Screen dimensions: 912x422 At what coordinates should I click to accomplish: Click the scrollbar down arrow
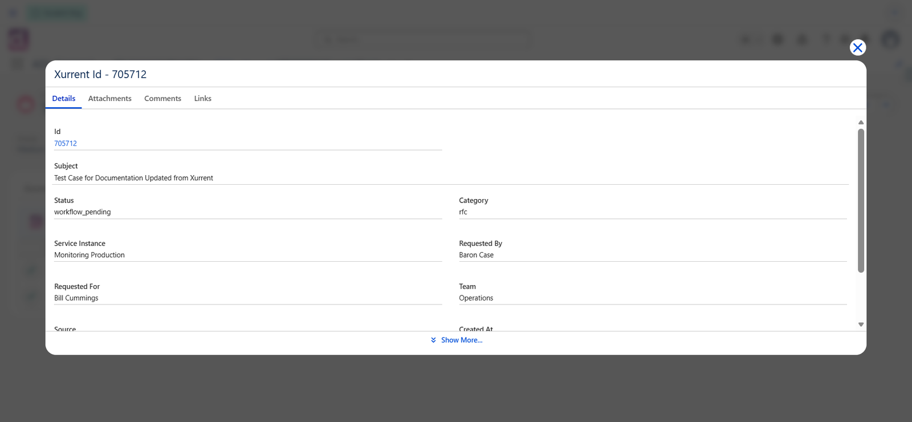pos(861,324)
